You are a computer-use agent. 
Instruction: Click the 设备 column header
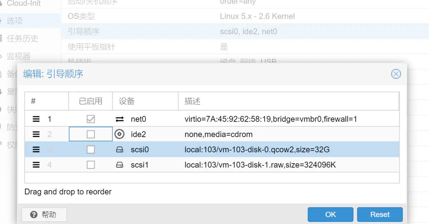(x=127, y=101)
